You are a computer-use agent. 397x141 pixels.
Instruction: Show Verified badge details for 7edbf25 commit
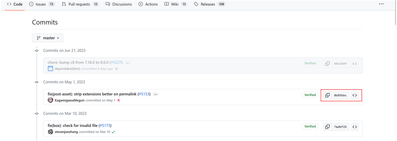(x=310, y=126)
